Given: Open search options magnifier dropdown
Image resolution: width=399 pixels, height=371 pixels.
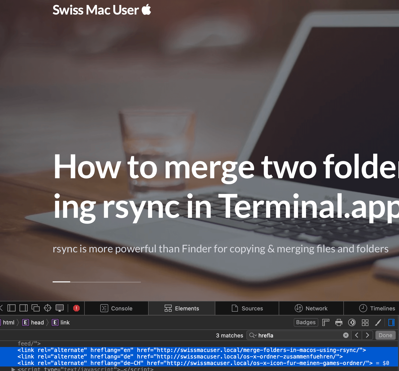Looking at the screenshot, I should 253,335.
